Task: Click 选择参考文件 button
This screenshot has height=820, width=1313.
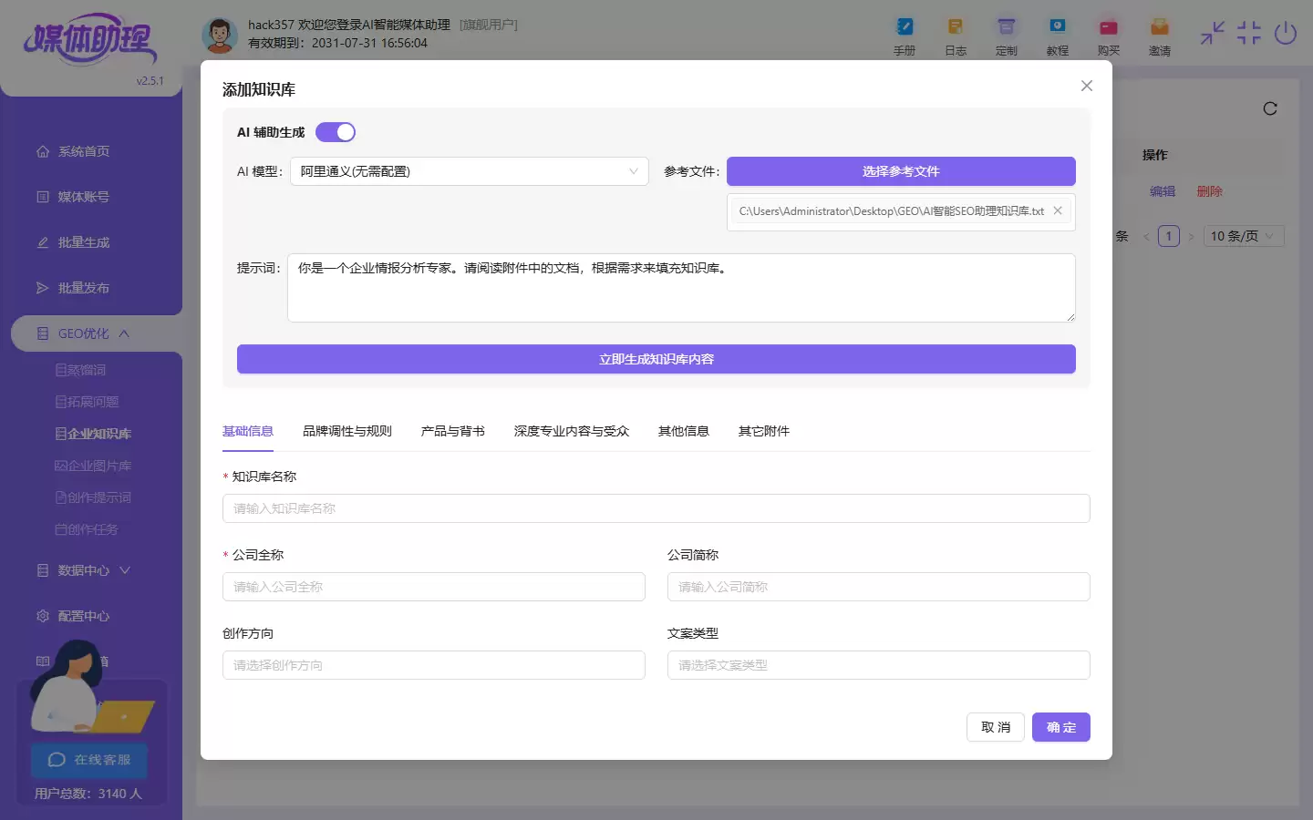Action: [x=901, y=171]
